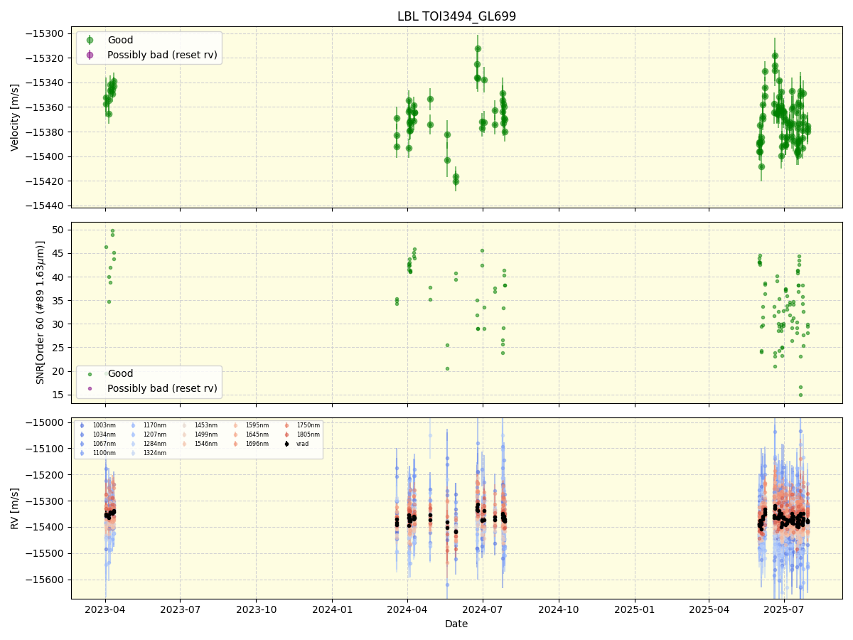Select the Good legend entry in the Velocity panel
This screenshot has width=853, height=640.
pyautogui.click(x=120, y=41)
